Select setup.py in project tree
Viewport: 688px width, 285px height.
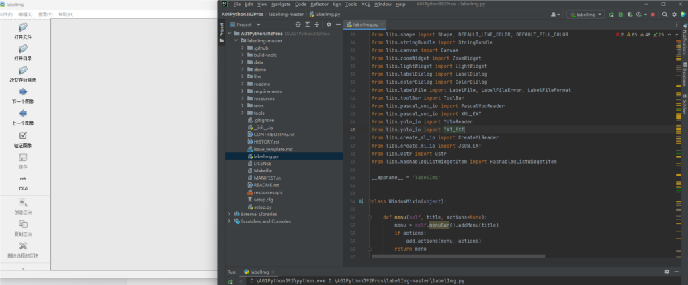[x=263, y=207]
